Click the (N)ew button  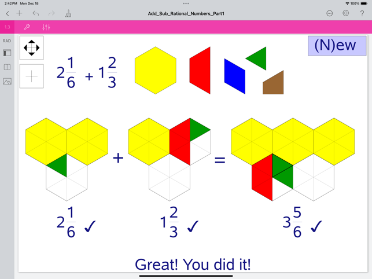[337, 46]
